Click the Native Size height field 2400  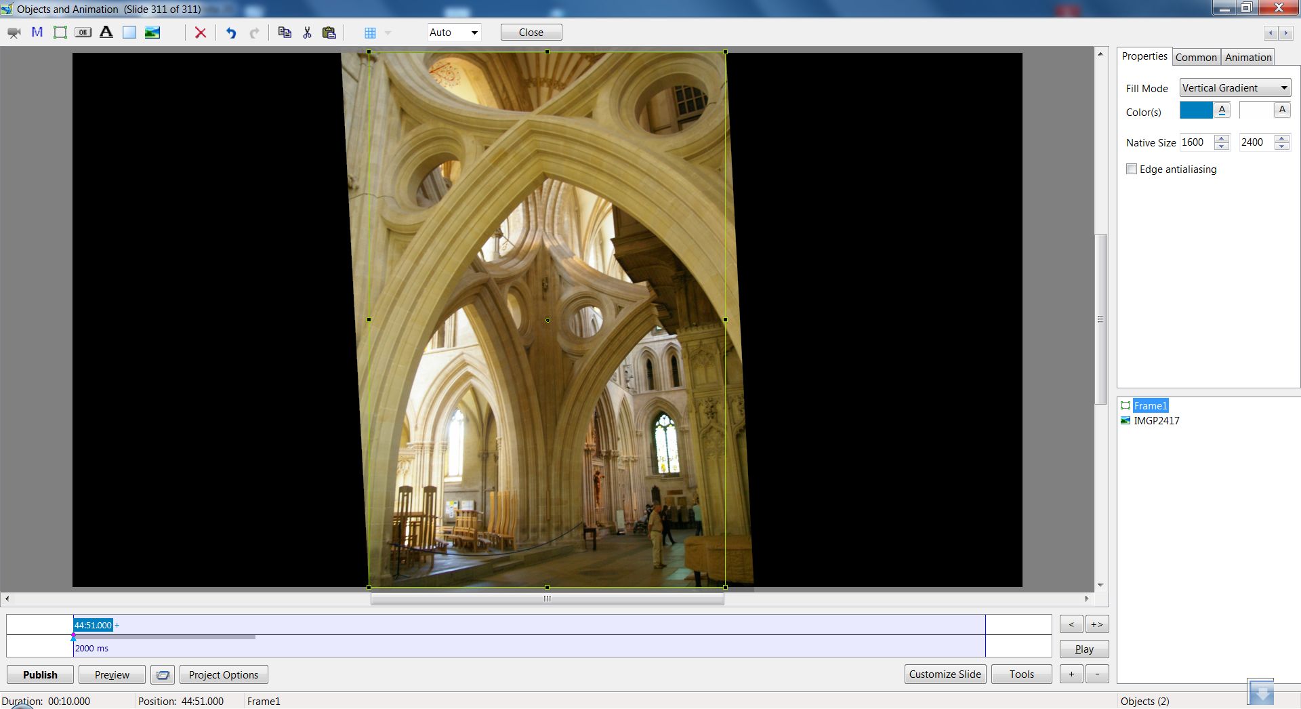(1256, 142)
